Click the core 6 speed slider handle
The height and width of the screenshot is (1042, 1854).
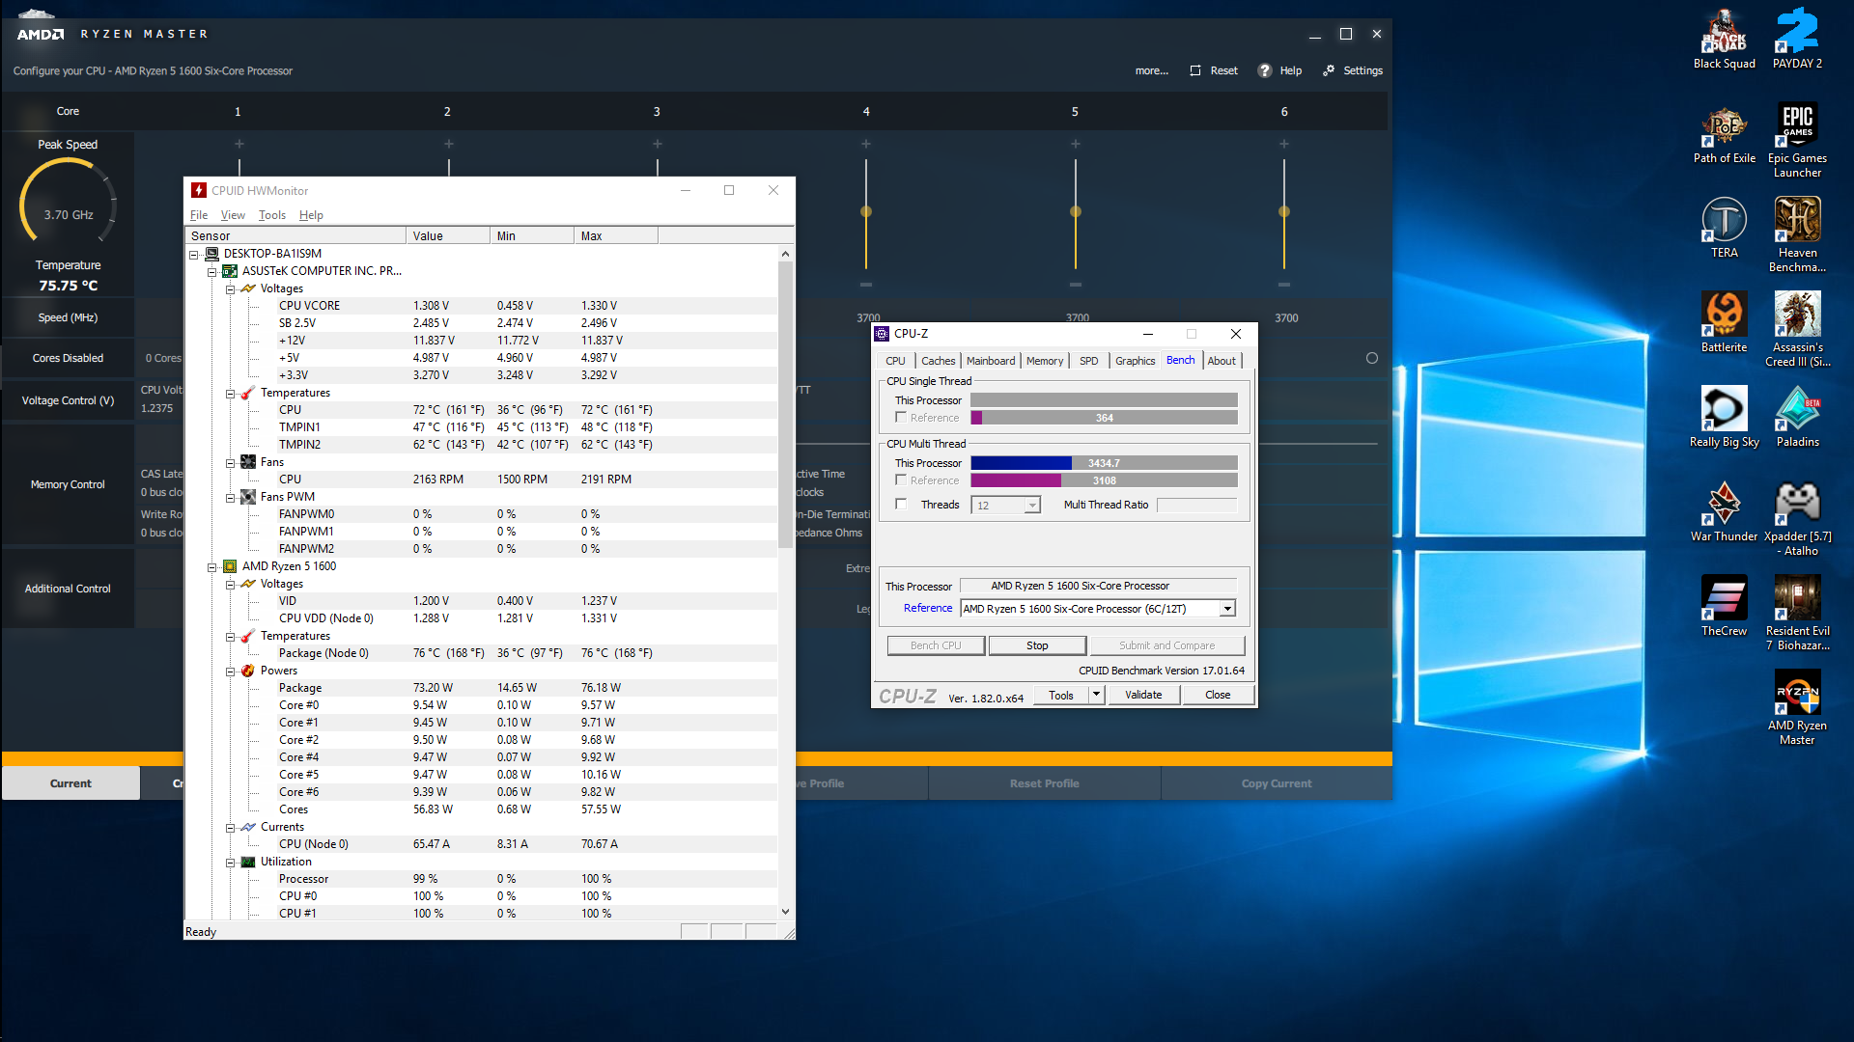click(1284, 211)
